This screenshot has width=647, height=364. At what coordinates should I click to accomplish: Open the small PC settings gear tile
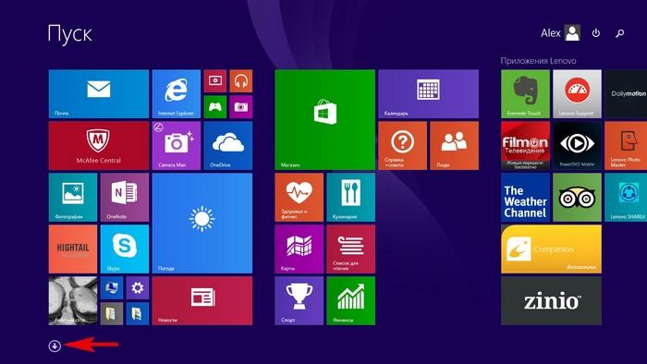[138, 287]
